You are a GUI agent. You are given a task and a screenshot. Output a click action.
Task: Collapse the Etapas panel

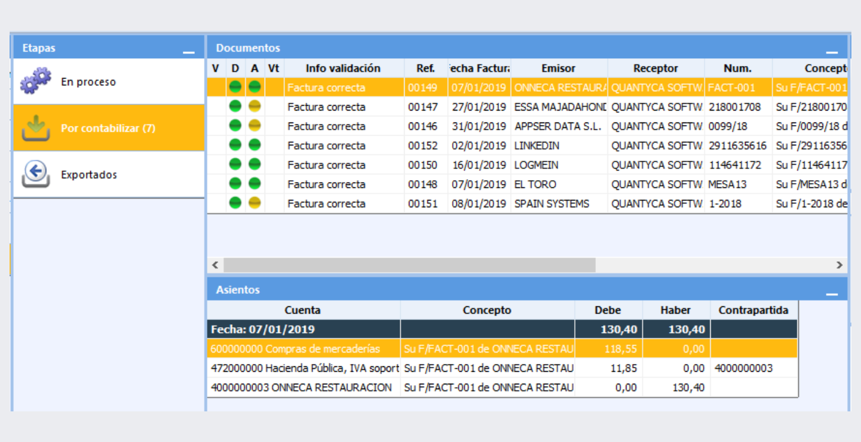click(x=189, y=52)
